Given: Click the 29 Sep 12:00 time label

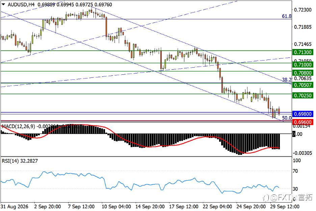Looking at the screenshot, I should (x=285, y=207).
